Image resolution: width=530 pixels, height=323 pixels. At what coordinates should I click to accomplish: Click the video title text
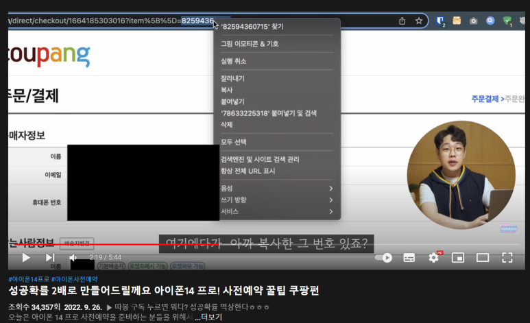coord(164,291)
